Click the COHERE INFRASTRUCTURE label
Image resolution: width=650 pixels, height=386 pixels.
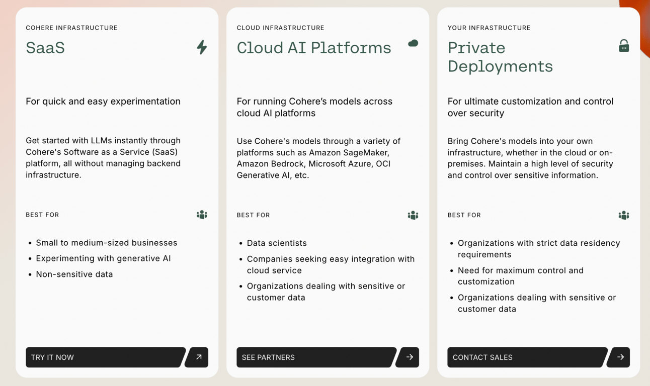click(x=71, y=28)
